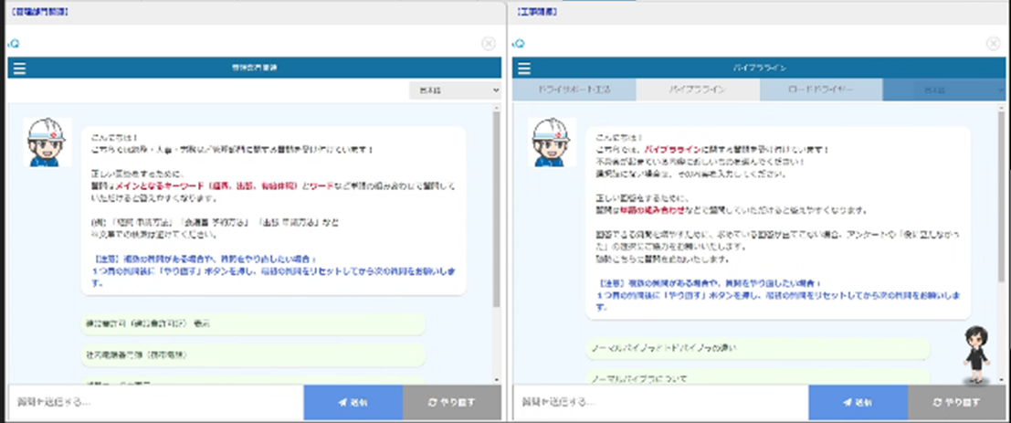Click the scrollbar in the 管理部門 chat window
The height and width of the screenshot is (423, 1011).
tap(496, 210)
